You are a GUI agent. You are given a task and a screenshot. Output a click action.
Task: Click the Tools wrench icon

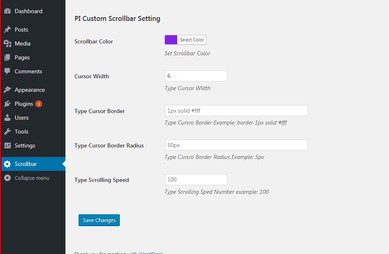tap(7, 132)
